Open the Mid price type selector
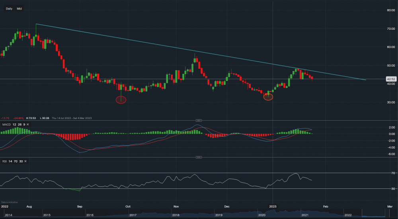398x219 pixels. click(x=19, y=8)
